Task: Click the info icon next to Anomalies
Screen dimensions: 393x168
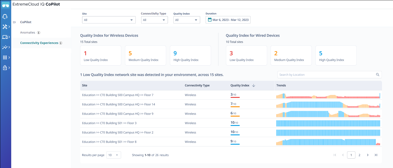Action: pyautogui.click(x=38, y=33)
